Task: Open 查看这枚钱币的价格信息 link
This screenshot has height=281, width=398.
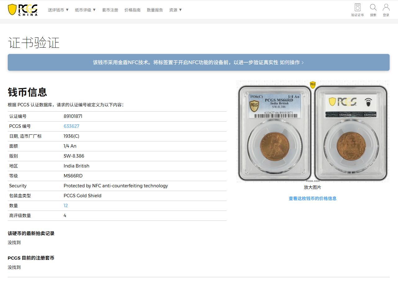Action: click(312, 198)
